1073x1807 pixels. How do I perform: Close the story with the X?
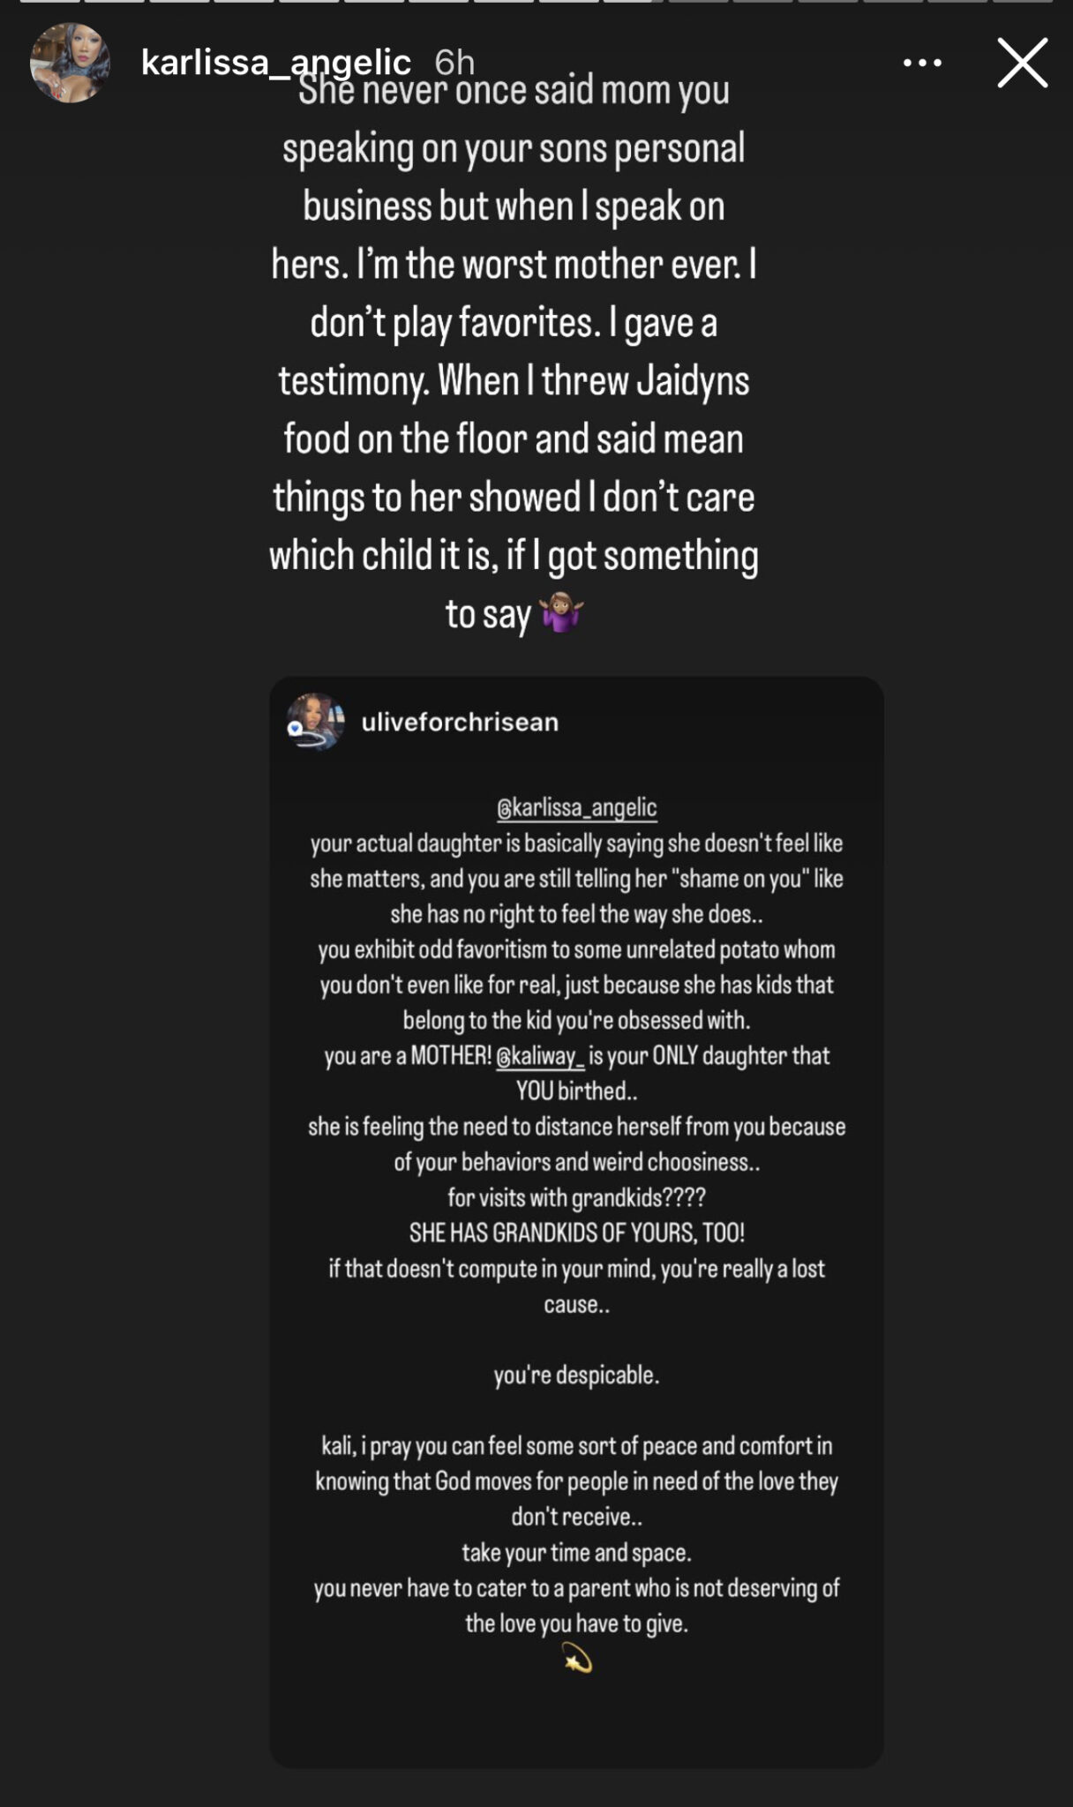[1022, 63]
